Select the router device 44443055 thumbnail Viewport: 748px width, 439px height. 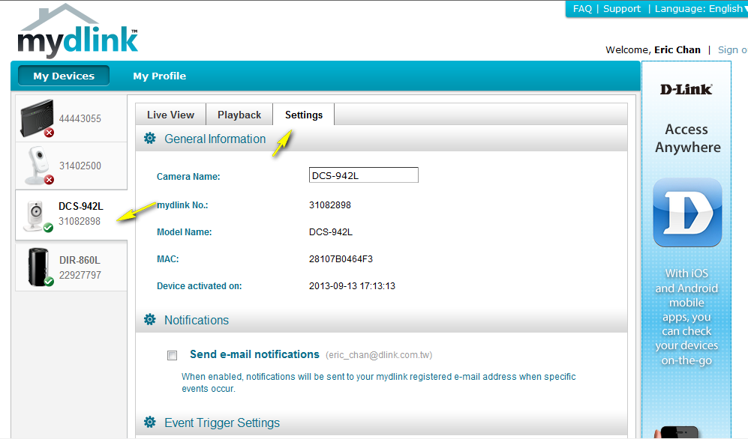38,118
